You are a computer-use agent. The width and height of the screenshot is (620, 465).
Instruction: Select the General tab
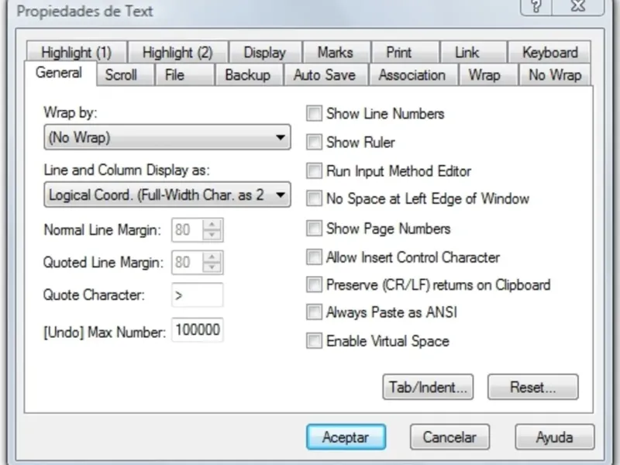click(60, 73)
